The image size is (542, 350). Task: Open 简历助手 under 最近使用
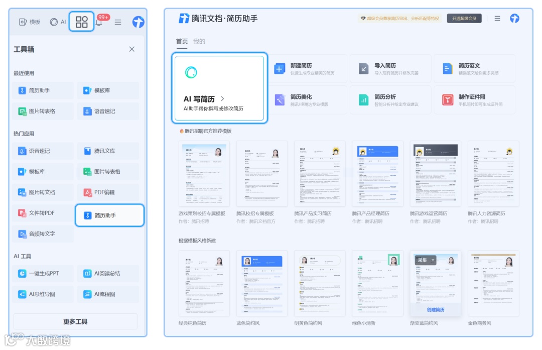tap(43, 90)
